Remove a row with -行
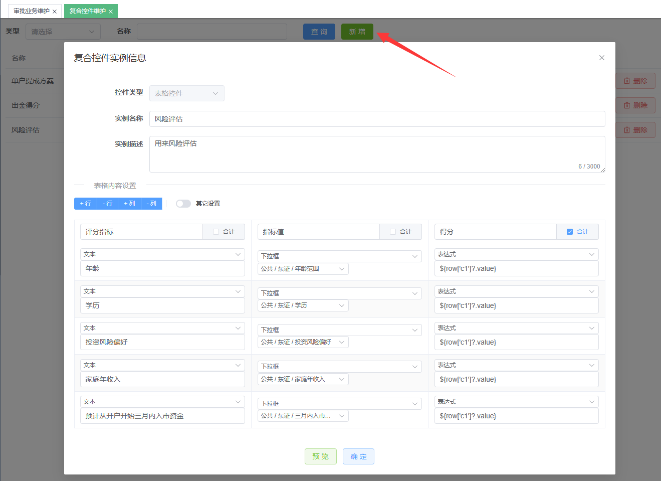 [107, 204]
